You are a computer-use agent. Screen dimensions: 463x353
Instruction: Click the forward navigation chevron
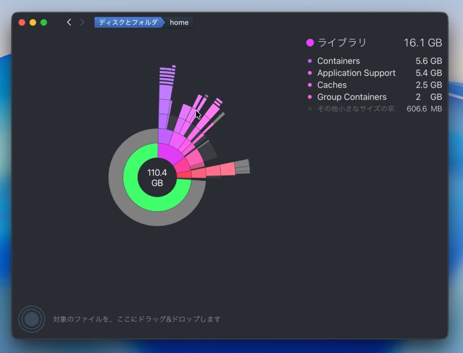[82, 22]
